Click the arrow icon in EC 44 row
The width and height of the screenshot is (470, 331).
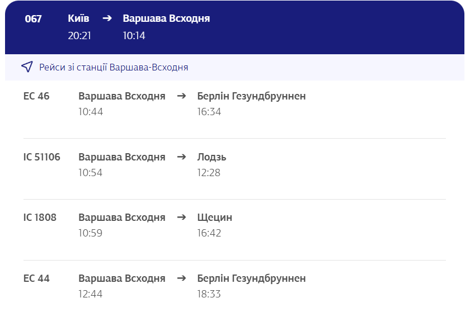pyautogui.click(x=181, y=278)
